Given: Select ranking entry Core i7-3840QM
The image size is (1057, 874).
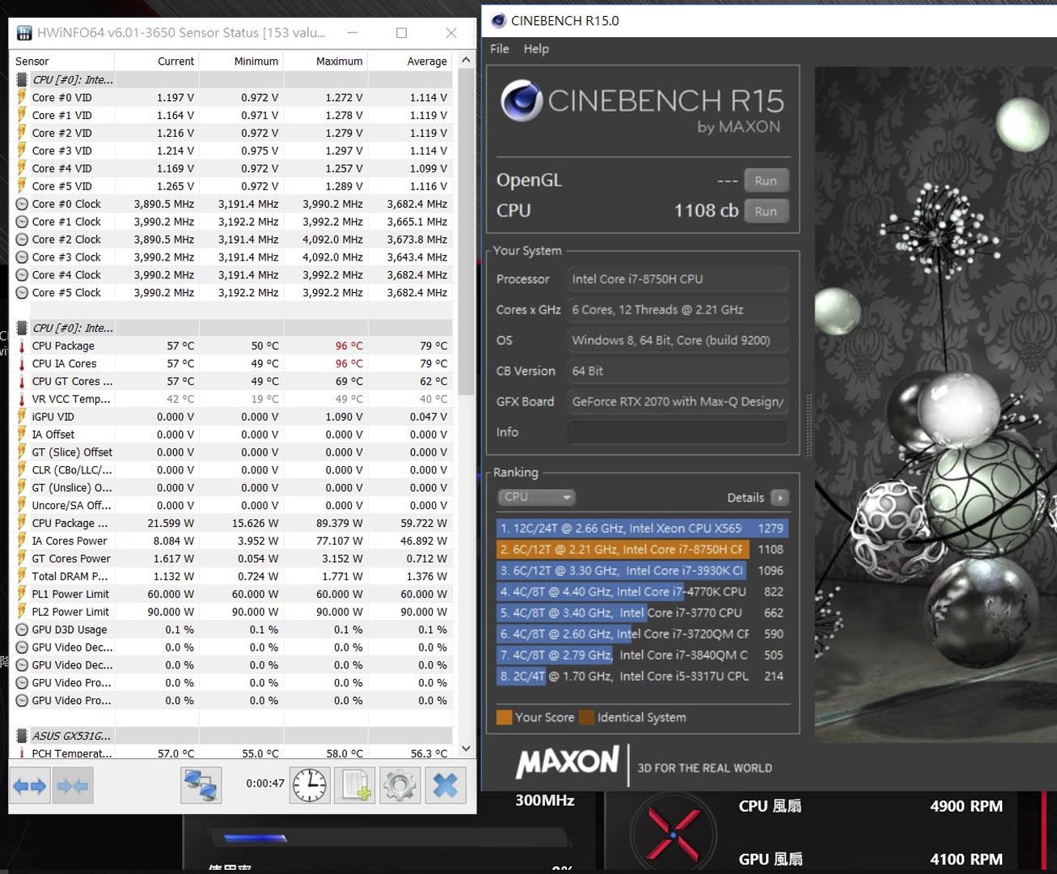Looking at the screenshot, I should click(642, 655).
